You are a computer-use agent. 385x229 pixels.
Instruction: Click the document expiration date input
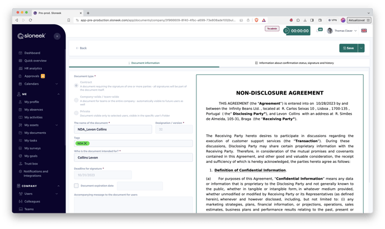(x=140, y=186)
